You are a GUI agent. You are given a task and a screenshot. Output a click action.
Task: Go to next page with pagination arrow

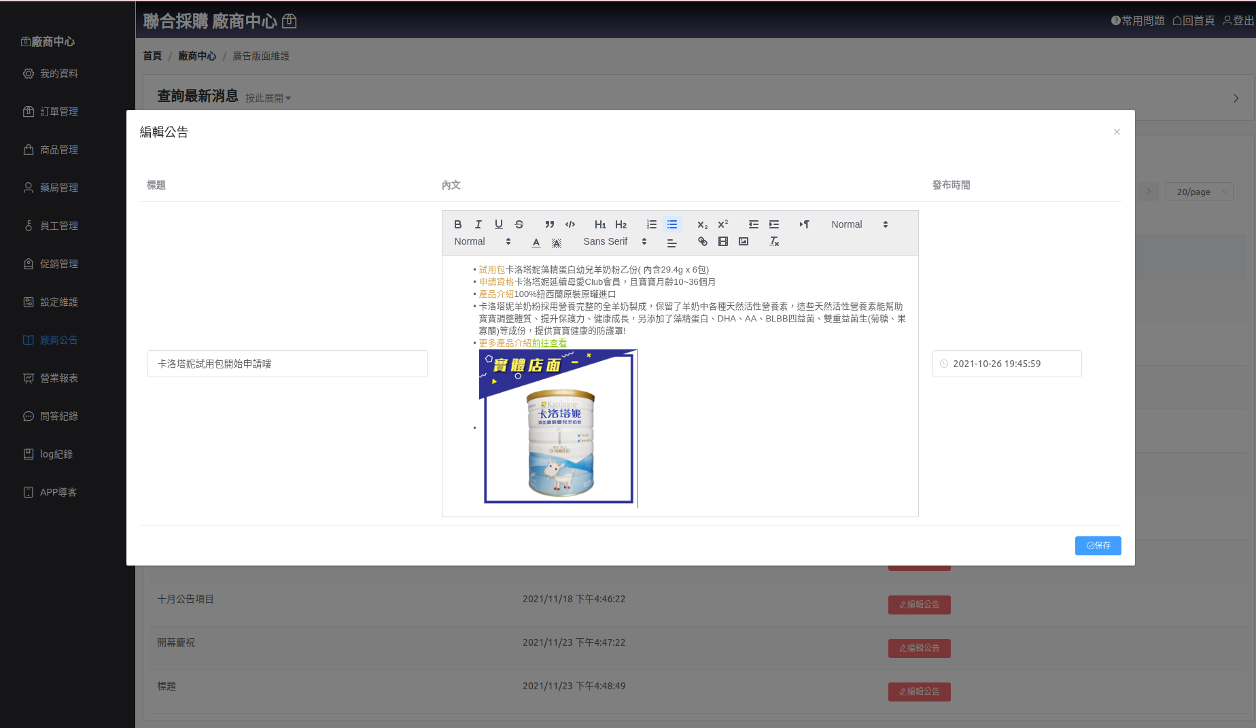pyautogui.click(x=1149, y=192)
